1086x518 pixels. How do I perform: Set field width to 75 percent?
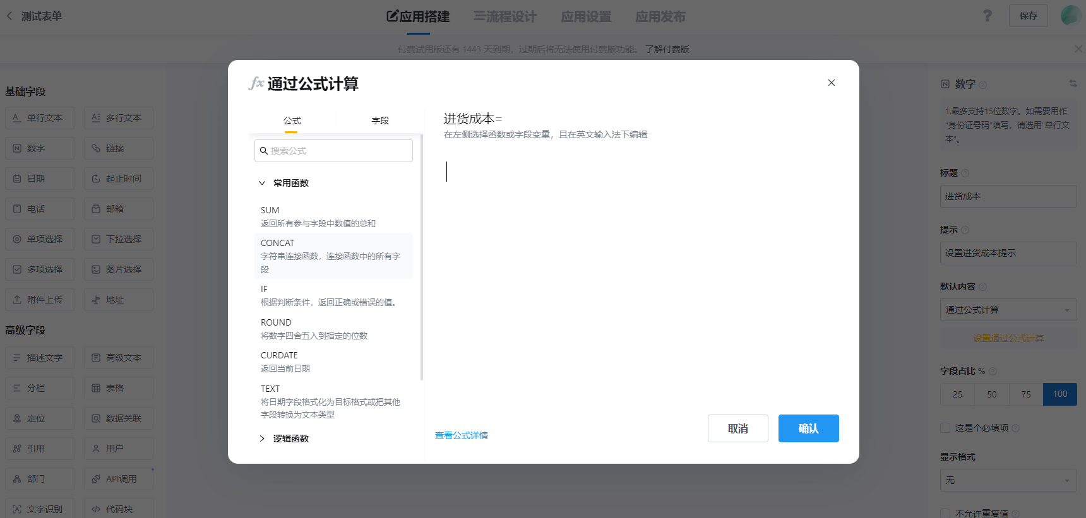click(x=1026, y=394)
